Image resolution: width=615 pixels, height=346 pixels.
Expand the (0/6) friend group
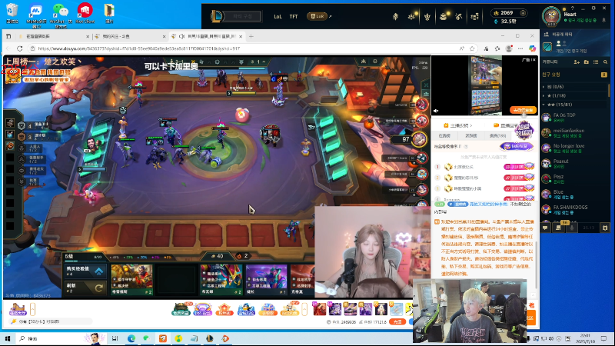coord(573,87)
